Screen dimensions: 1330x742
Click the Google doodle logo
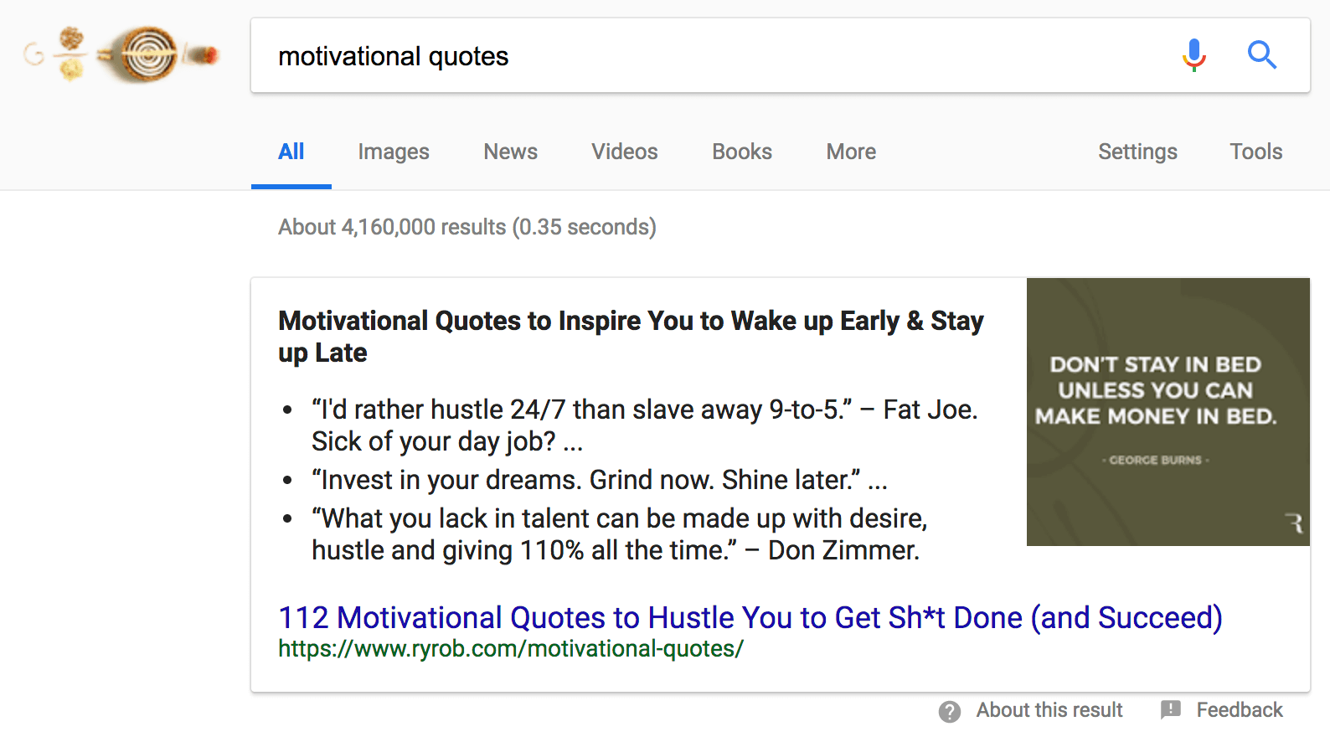point(121,54)
